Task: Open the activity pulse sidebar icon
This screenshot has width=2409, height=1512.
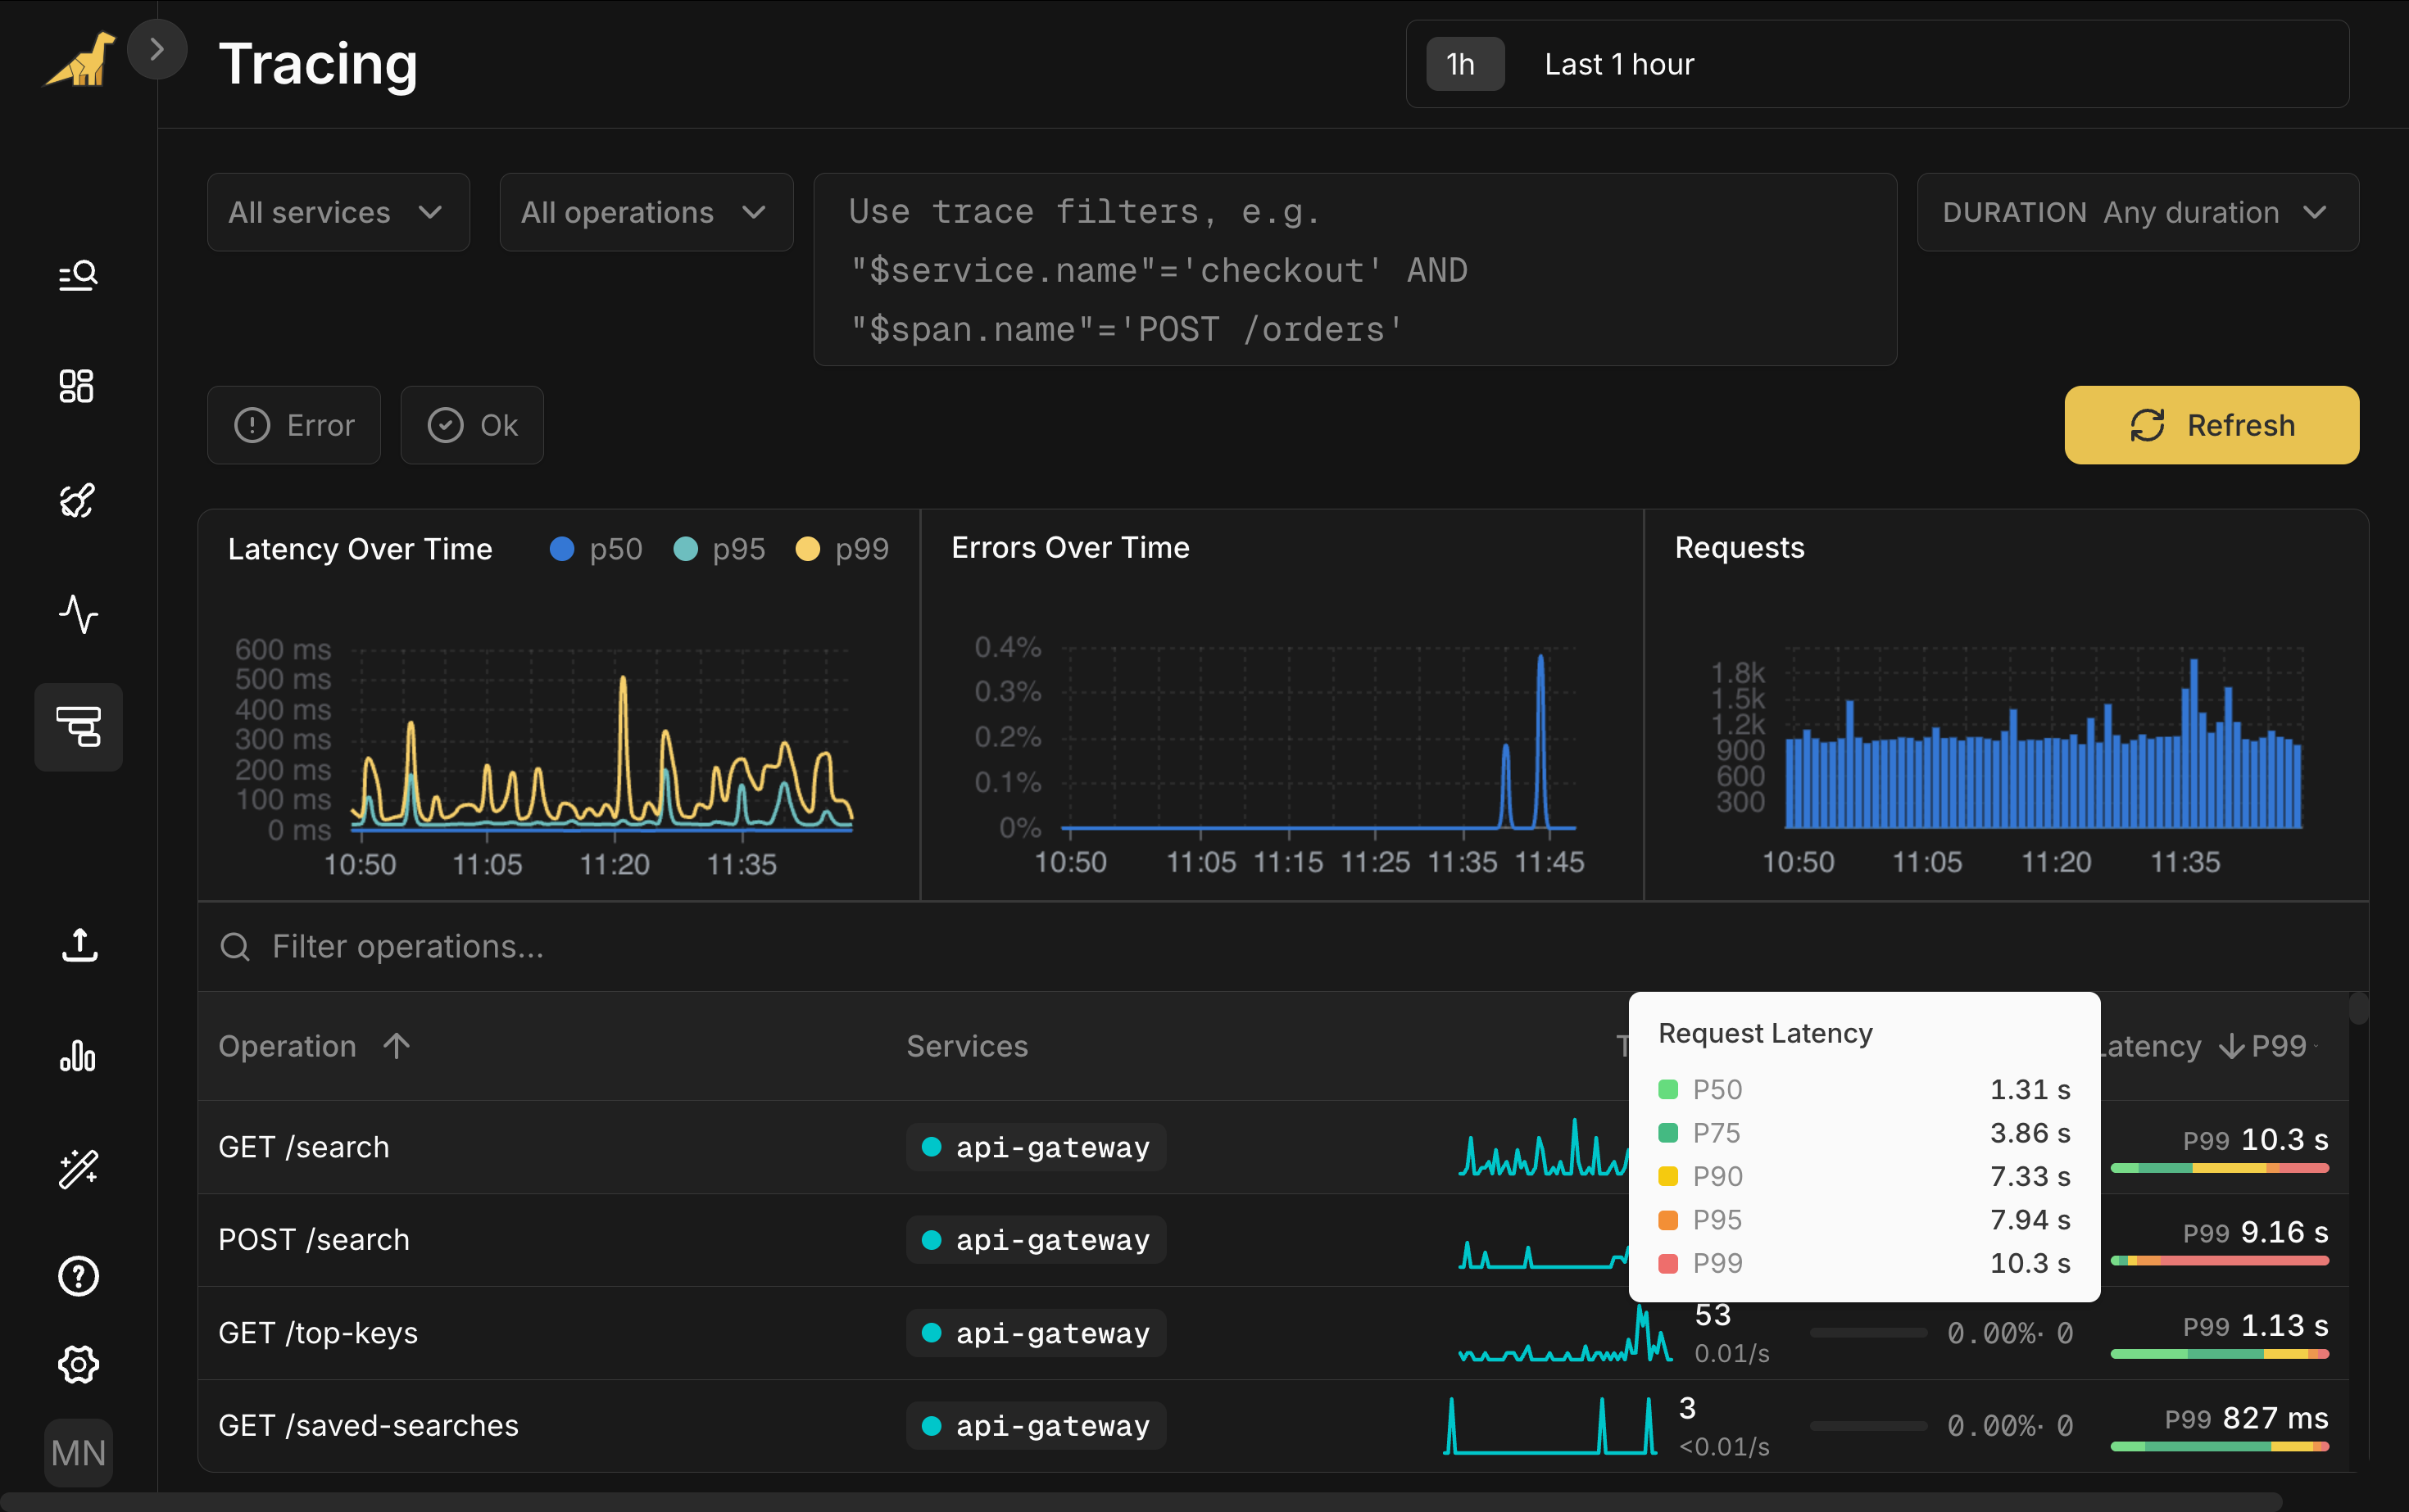Action: (78, 613)
